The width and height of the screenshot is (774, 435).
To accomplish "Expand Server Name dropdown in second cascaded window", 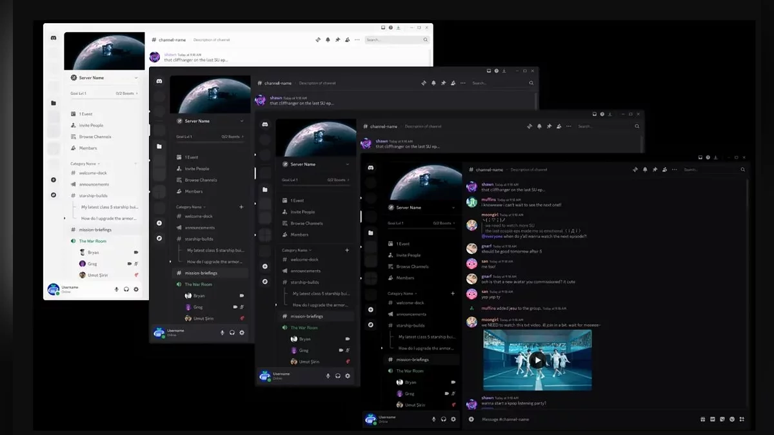I will point(242,121).
